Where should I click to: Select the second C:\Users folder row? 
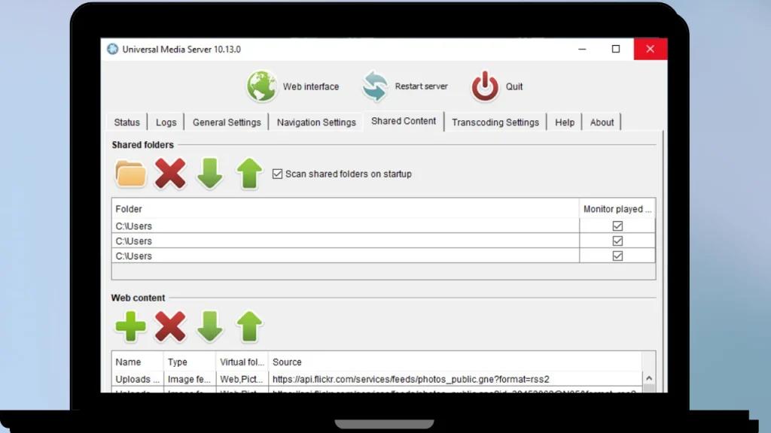point(346,241)
